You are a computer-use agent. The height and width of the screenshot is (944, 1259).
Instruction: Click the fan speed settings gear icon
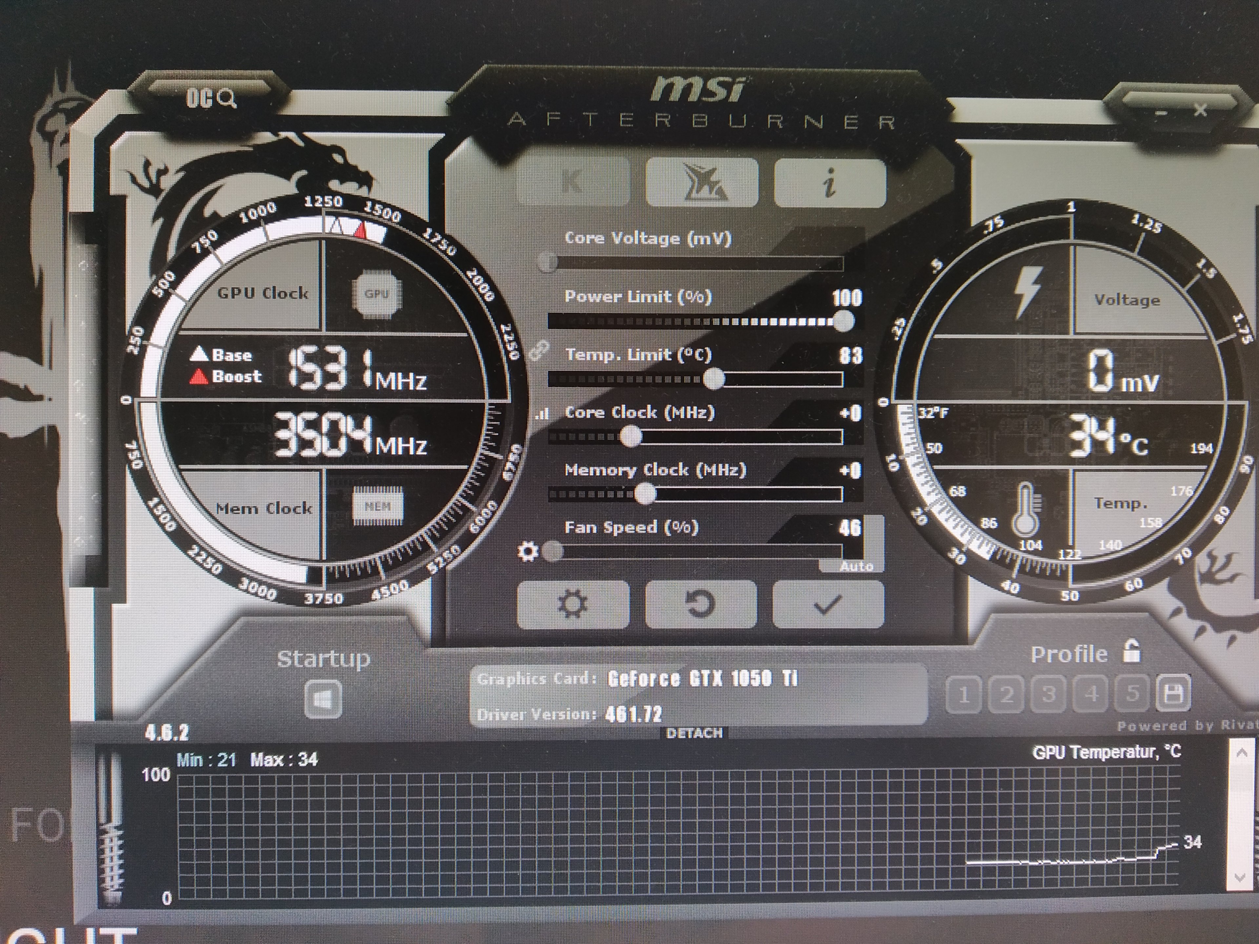[x=528, y=551]
